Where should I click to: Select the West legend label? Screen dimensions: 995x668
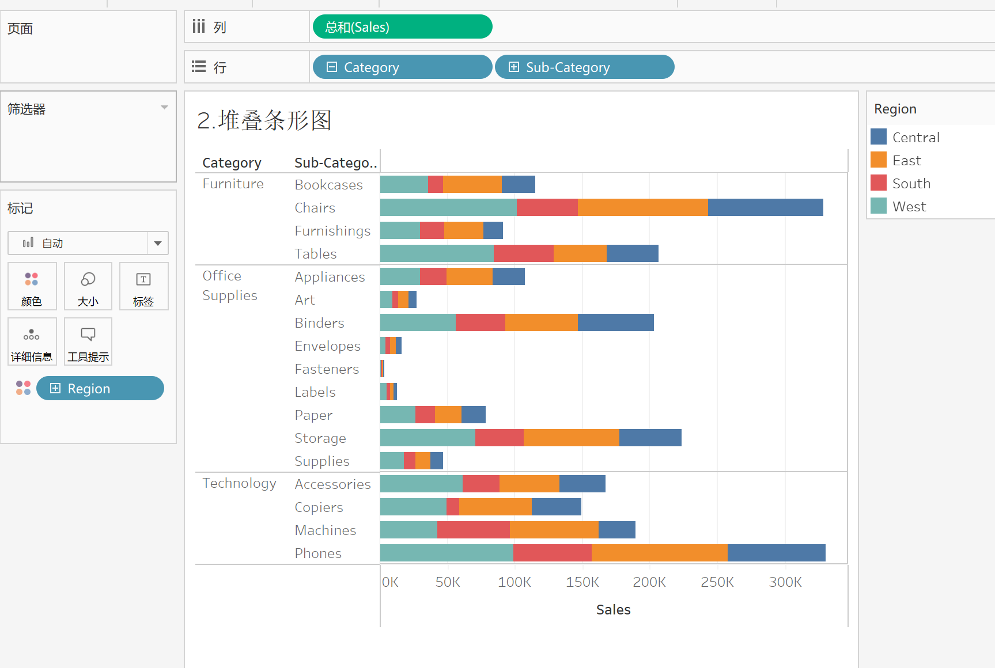pos(909,206)
